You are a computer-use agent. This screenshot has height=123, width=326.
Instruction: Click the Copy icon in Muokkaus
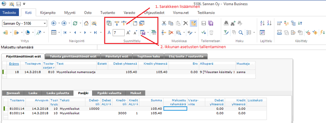pyautogui.click(x=171, y=23)
